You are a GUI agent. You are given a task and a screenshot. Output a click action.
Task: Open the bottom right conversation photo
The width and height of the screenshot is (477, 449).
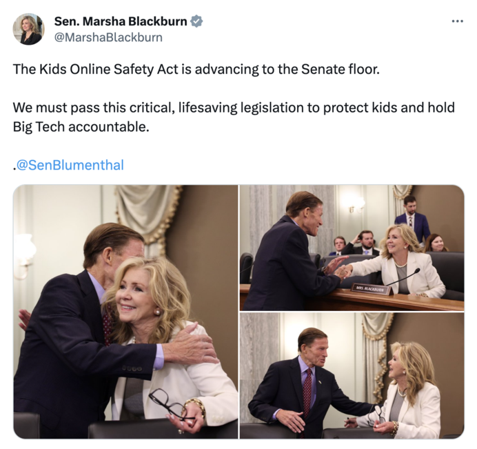tap(352, 376)
